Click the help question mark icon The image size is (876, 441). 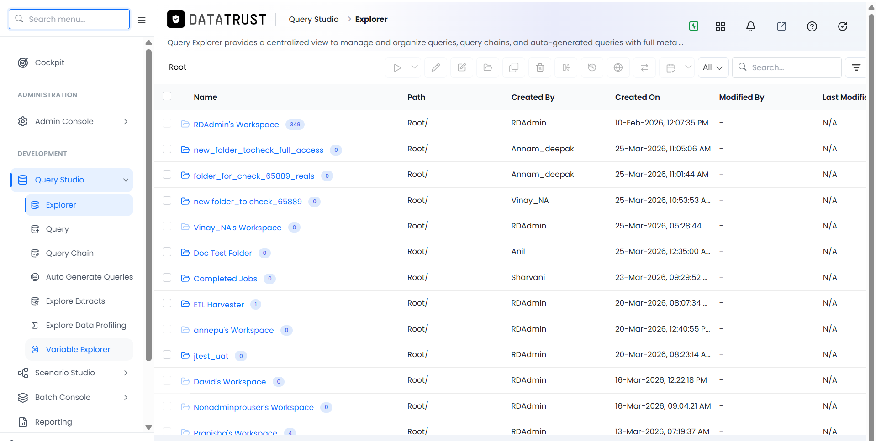tap(812, 26)
